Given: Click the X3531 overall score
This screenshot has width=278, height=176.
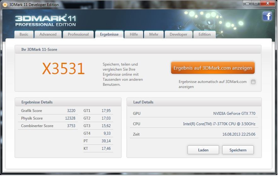Looking at the screenshot, I should pyautogui.click(x=63, y=69).
